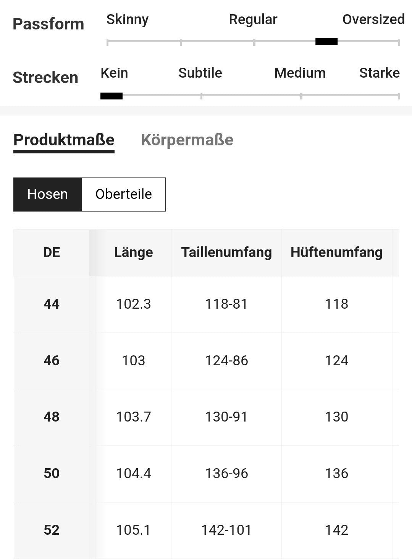Select the Hosen size chart button

[x=48, y=194]
